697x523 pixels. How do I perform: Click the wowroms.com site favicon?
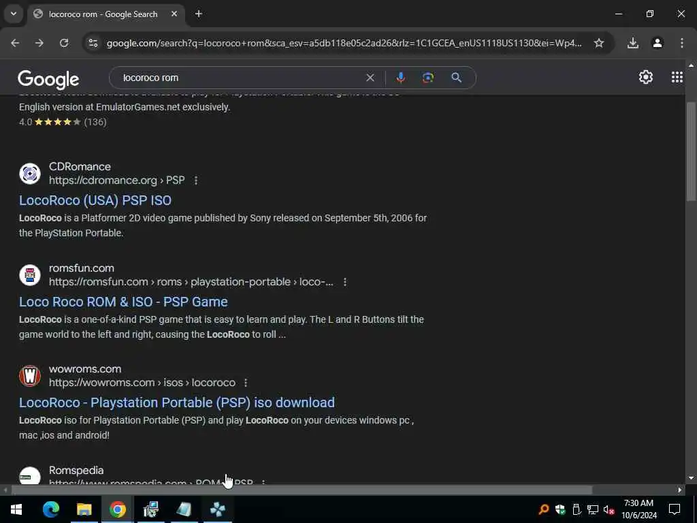tap(30, 376)
